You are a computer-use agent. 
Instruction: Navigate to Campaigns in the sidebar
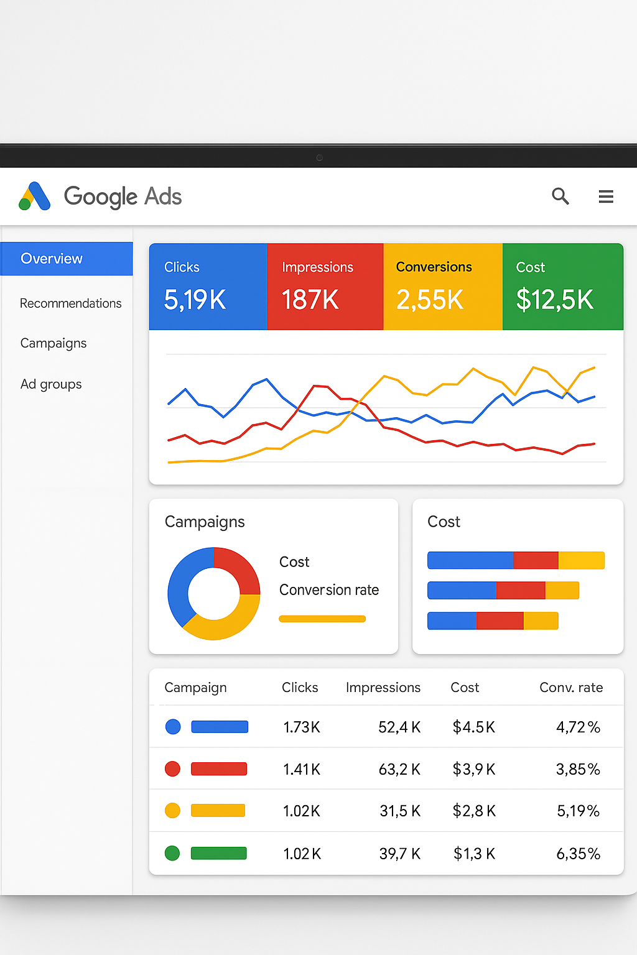click(53, 343)
